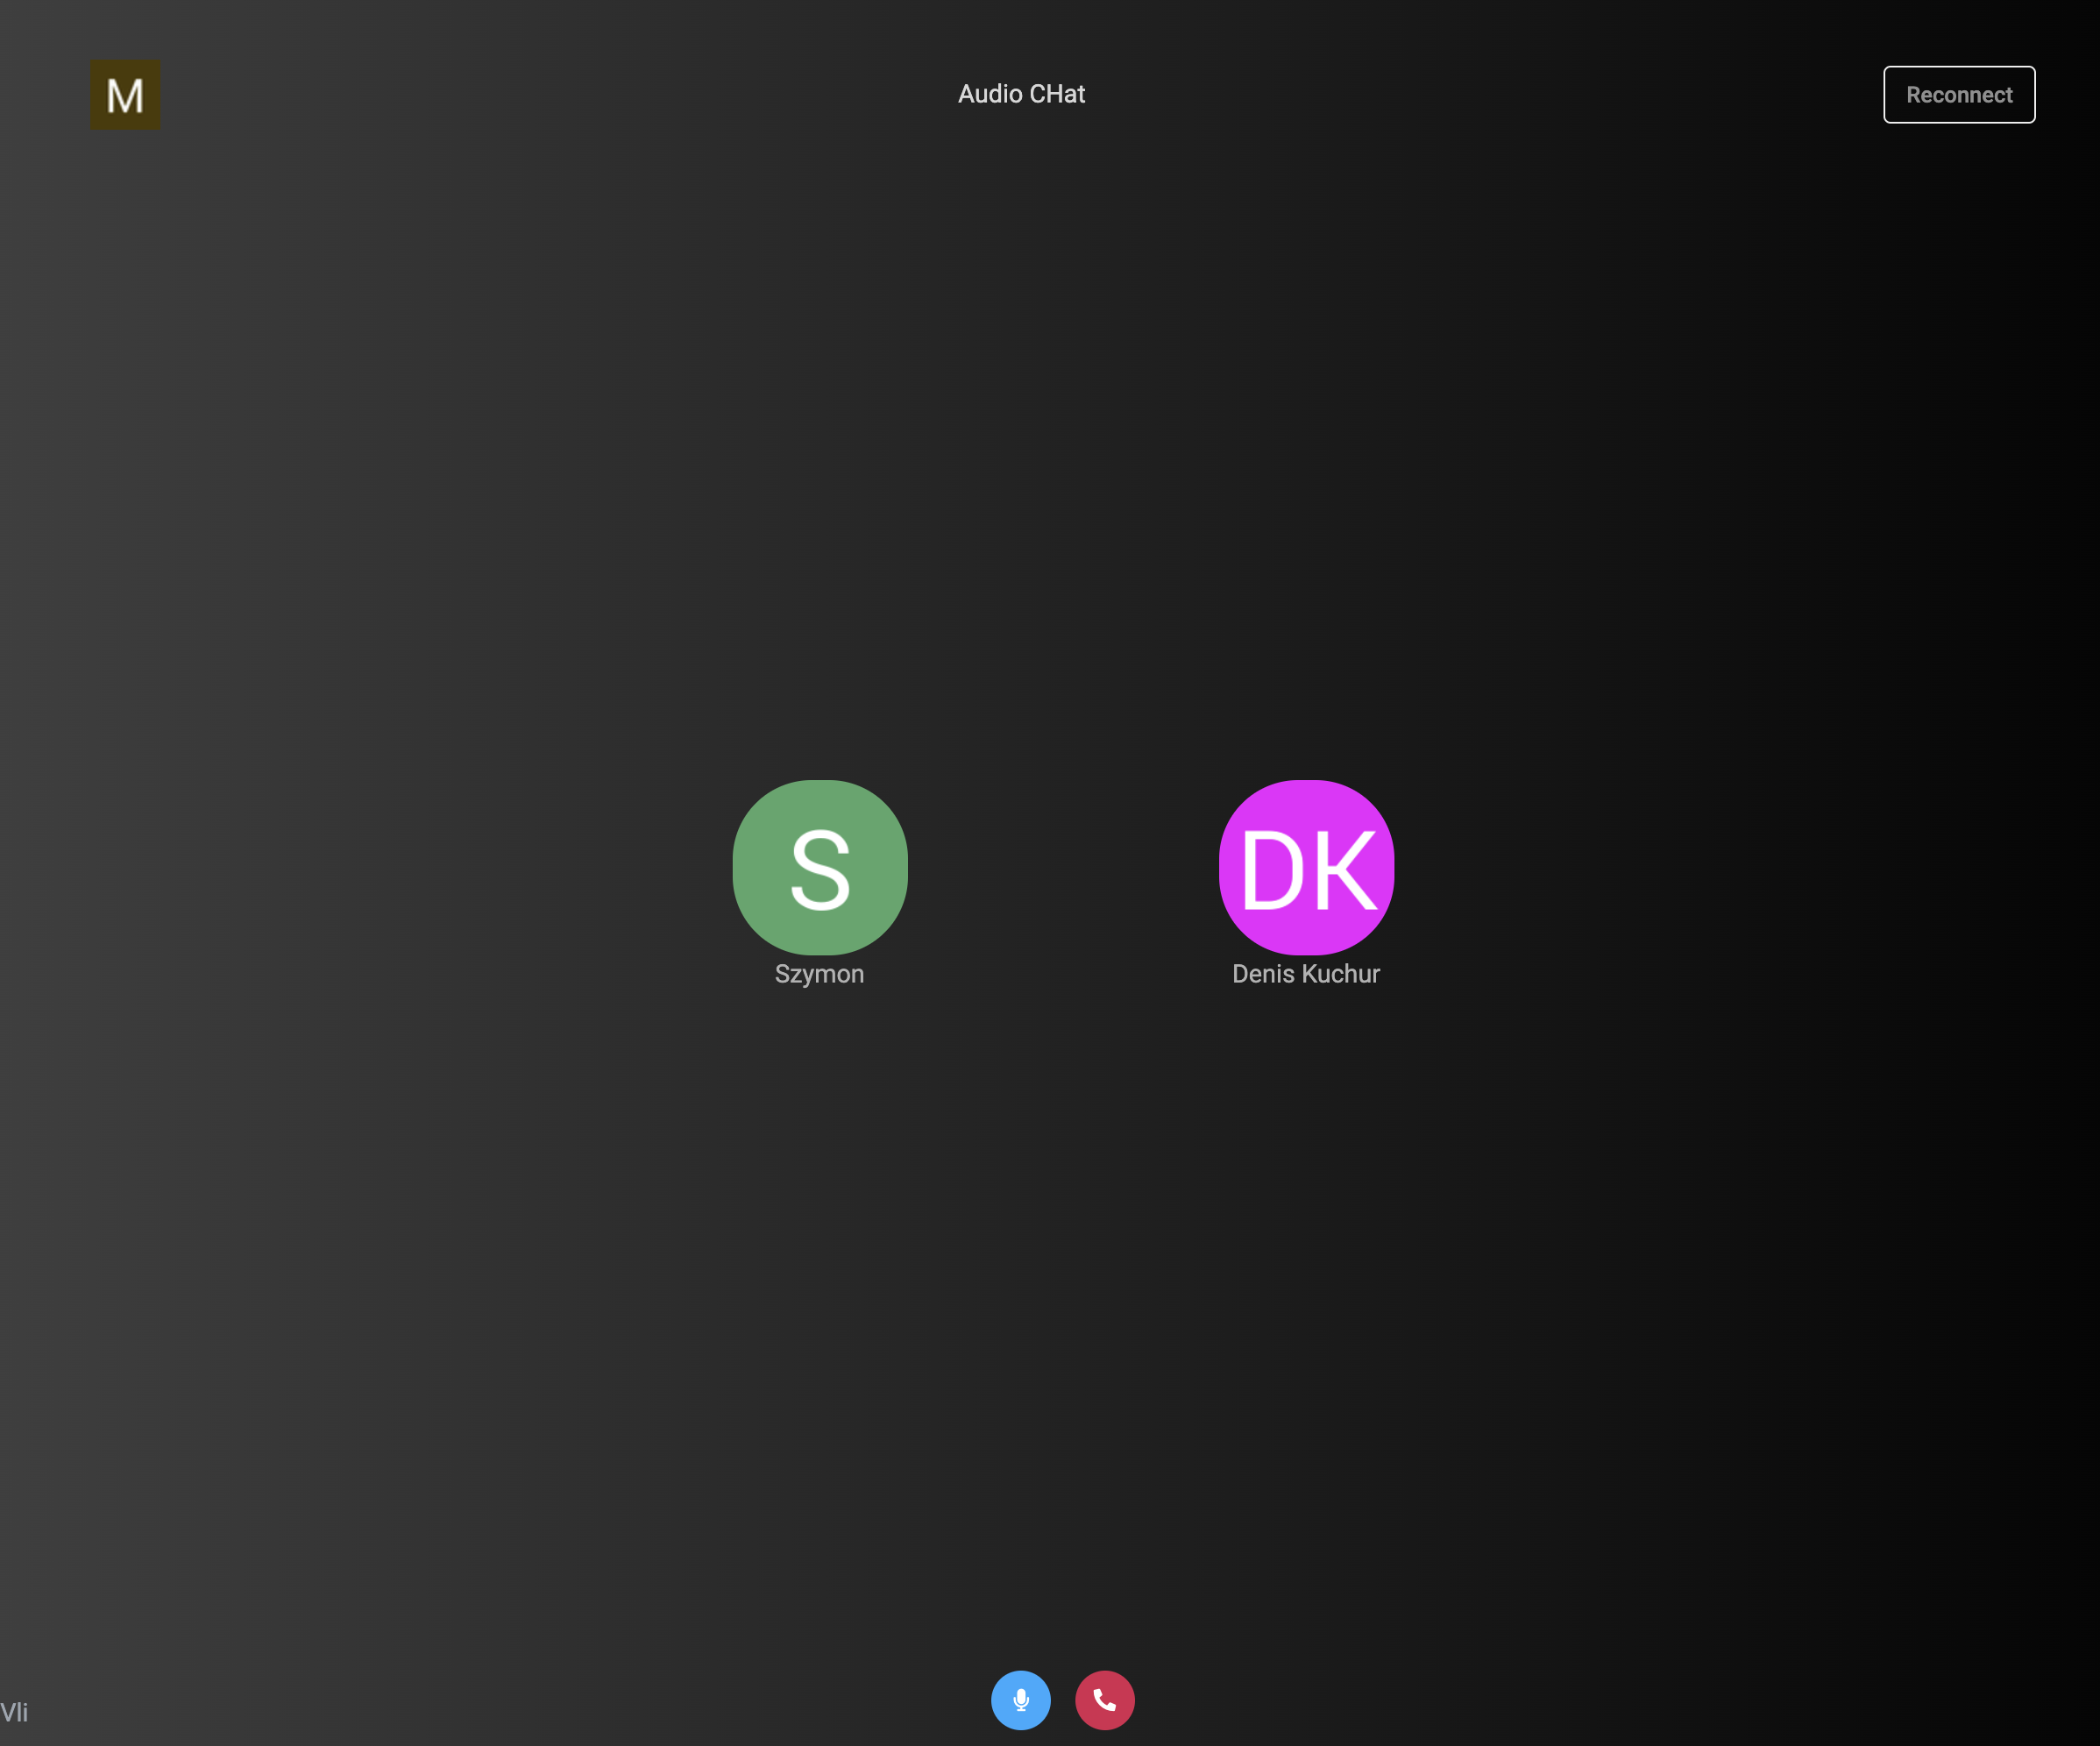Screen dimensions: 2100x1746
Task: Open the profile of participant Szymon
Action: (x=819, y=867)
